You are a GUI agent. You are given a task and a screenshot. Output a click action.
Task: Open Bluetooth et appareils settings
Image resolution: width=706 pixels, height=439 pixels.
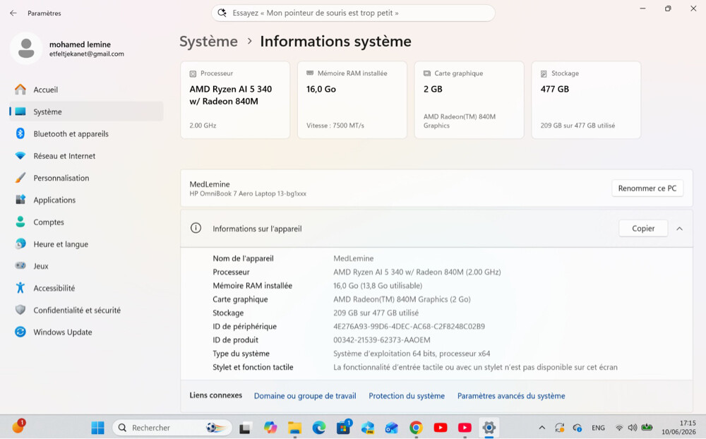click(85, 133)
